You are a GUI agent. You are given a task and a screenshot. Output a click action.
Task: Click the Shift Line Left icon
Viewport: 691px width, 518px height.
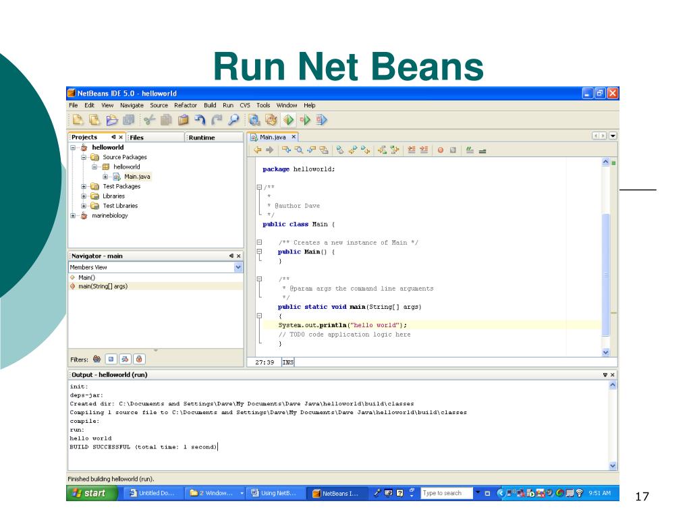pyautogui.click(x=412, y=150)
